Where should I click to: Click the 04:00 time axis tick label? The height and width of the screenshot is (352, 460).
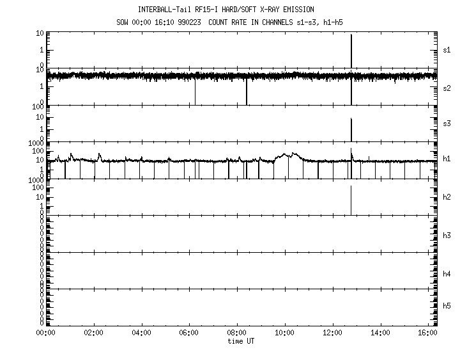pyautogui.click(x=141, y=333)
